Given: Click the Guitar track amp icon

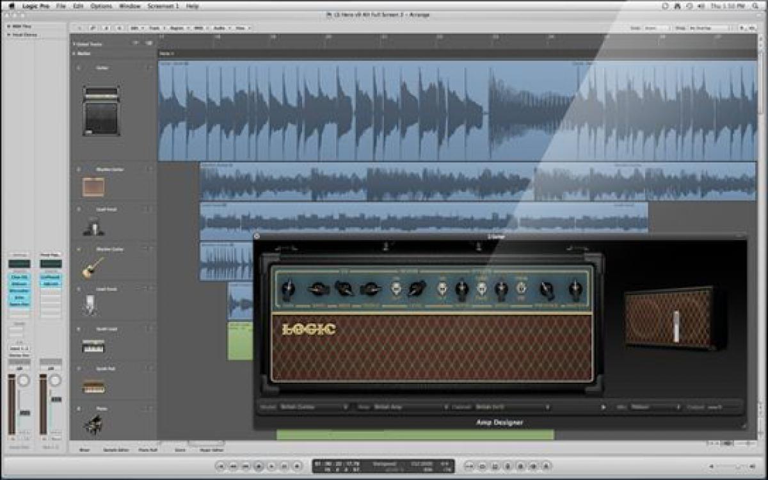Looking at the screenshot, I should click(x=101, y=111).
